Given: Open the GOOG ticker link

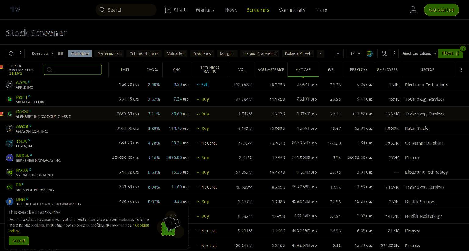Looking at the screenshot, I should pos(22,112).
